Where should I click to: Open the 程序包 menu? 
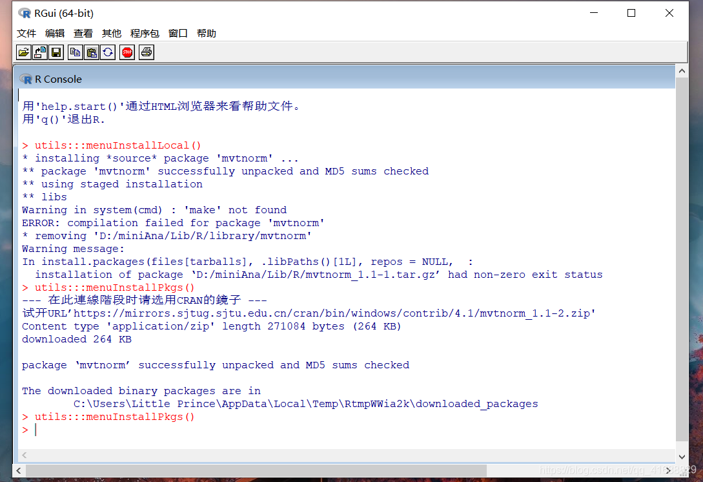[145, 33]
